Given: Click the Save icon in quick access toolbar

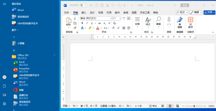Looking at the screenshot, I should pyautogui.click(x=102, y=5).
